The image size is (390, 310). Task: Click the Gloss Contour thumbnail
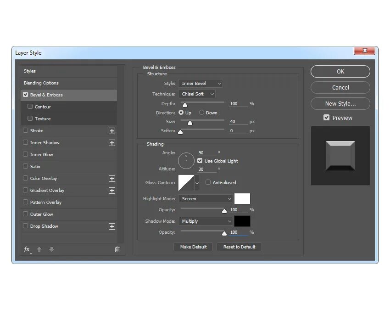point(186,183)
